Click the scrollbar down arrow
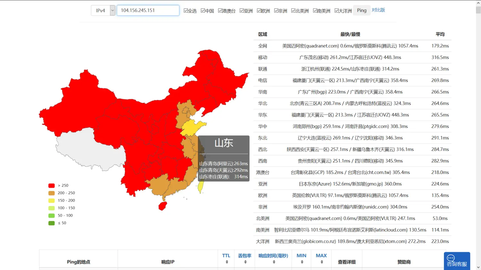 coord(478,267)
